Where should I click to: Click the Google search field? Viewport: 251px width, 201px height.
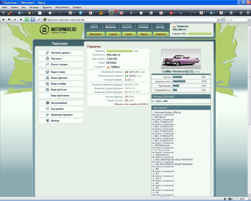(x=236, y=20)
